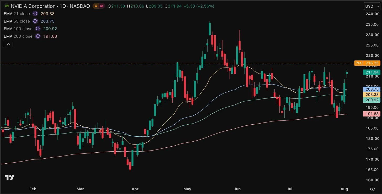Click the refresh icon next to EMA 200
The height and width of the screenshot is (194, 382).
[x=38, y=36]
